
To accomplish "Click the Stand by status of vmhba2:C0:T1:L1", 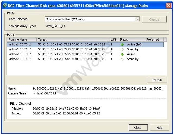I will pyautogui.click(x=133, y=59).
